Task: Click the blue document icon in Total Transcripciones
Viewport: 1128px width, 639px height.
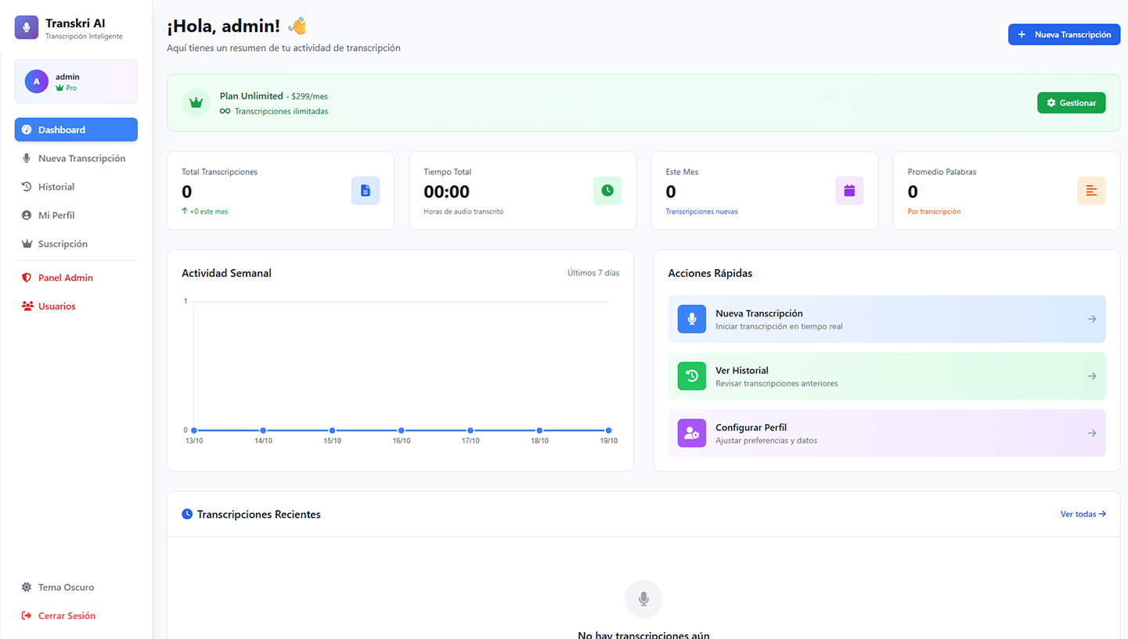Action: (365, 191)
